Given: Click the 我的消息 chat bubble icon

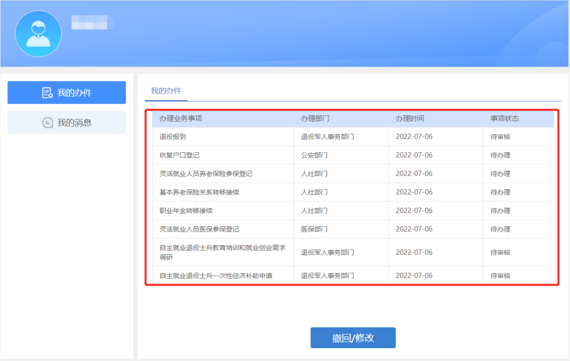Looking at the screenshot, I should click(x=47, y=123).
